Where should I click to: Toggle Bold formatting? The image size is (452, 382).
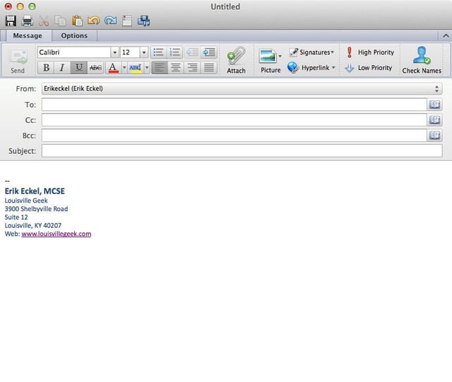46,68
